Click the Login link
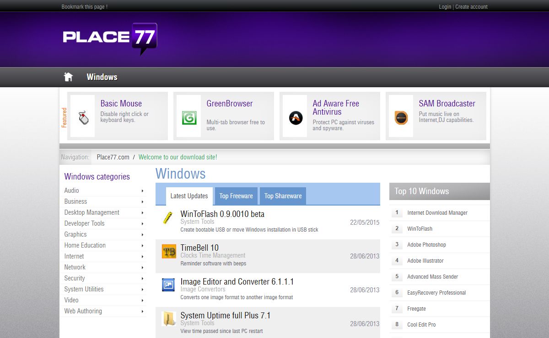Image resolution: width=549 pixels, height=338 pixels. [445, 7]
